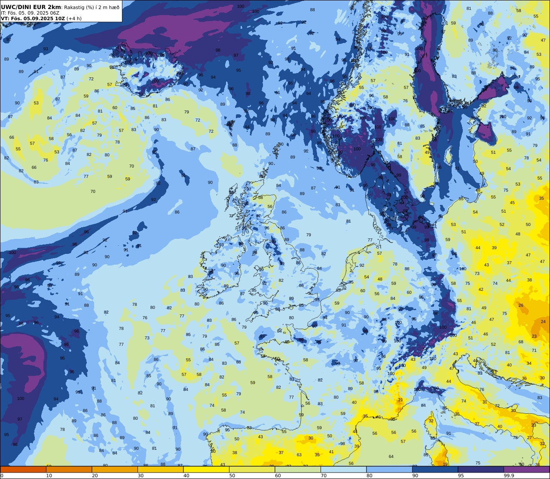Click the legend tick label '60'
The image size is (550, 479).
[x=278, y=476]
